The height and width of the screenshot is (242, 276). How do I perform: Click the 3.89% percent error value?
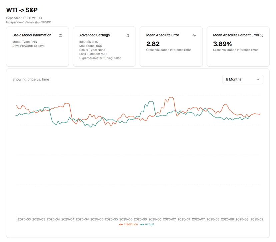[x=222, y=44]
